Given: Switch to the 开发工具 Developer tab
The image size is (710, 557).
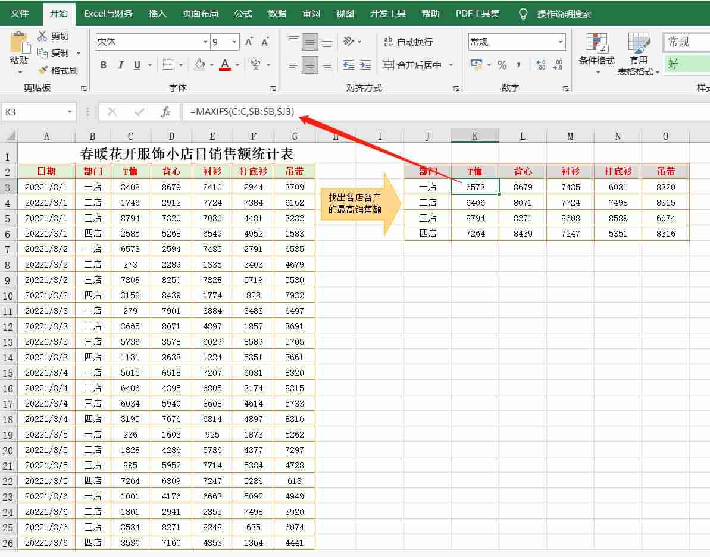Looking at the screenshot, I should point(387,14).
